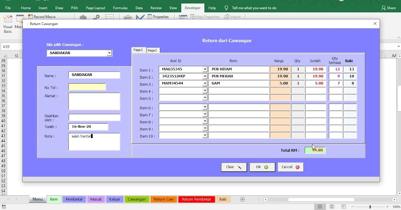Viewport: 401px width, 210px height.
Task: Open the Visual Basic editor
Action: coord(7,24)
